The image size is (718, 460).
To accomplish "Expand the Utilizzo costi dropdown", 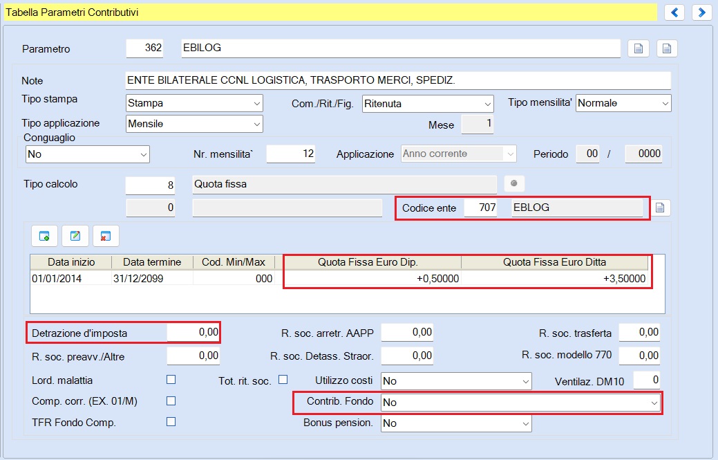I will [456, 380].
